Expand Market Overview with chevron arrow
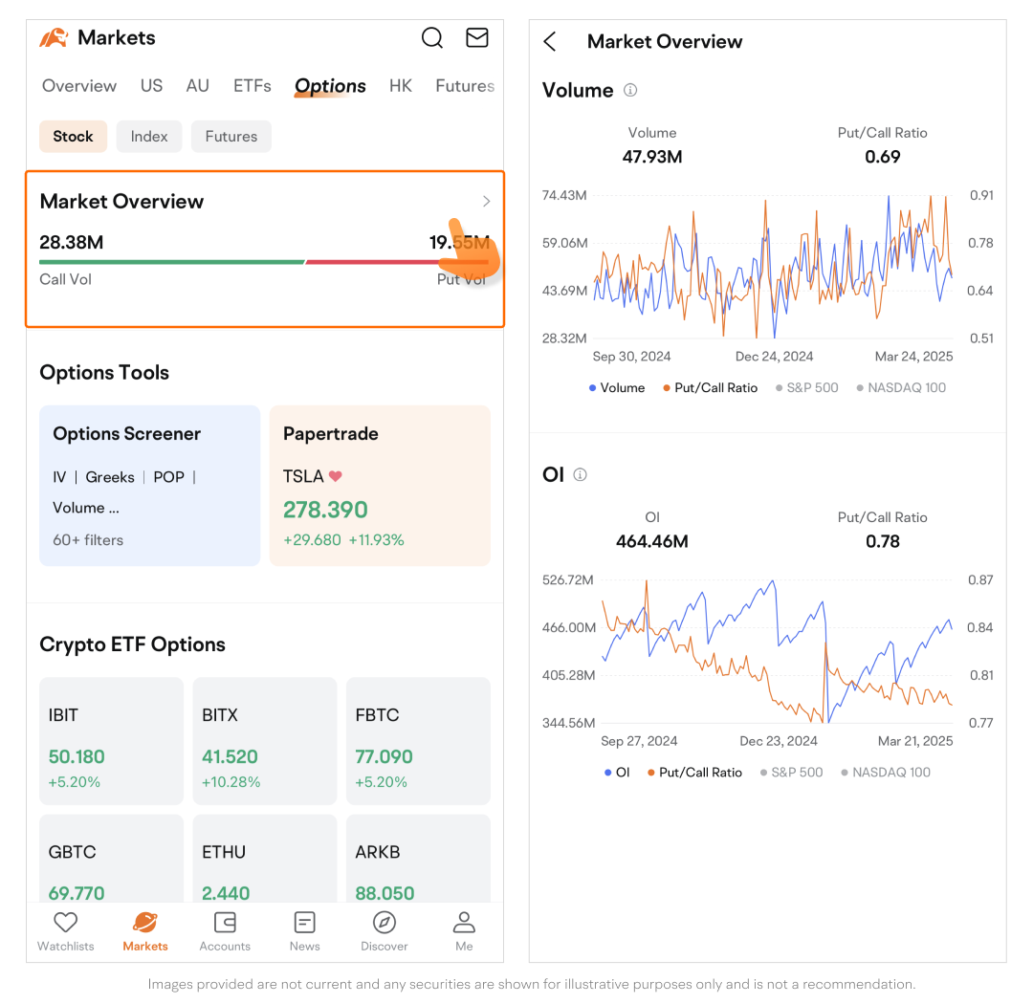 click(x=486, y=201)
